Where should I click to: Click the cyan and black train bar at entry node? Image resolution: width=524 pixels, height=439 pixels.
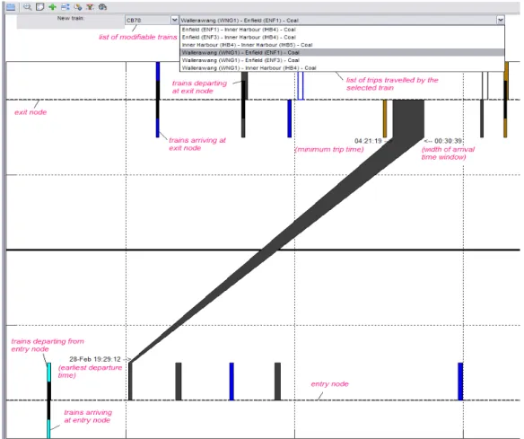48,400
